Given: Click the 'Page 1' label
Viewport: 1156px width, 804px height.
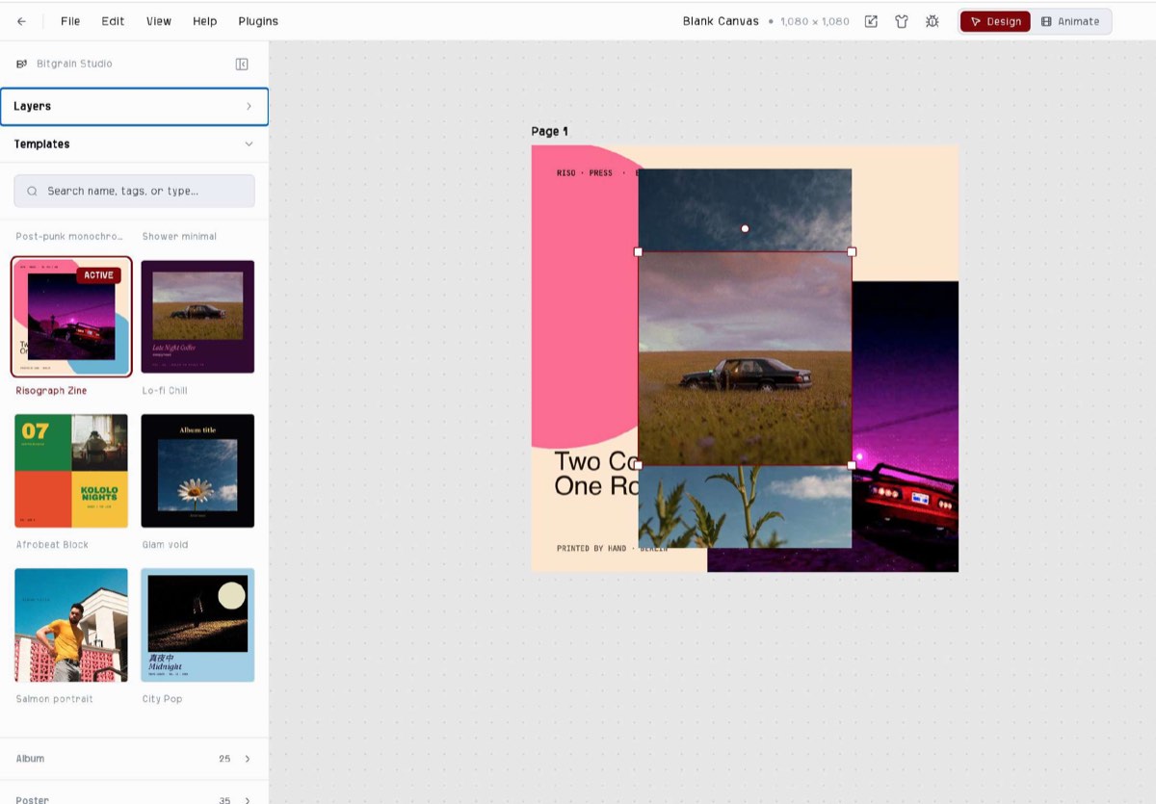Looking at the screenshot, I should [x=550, y=132].
